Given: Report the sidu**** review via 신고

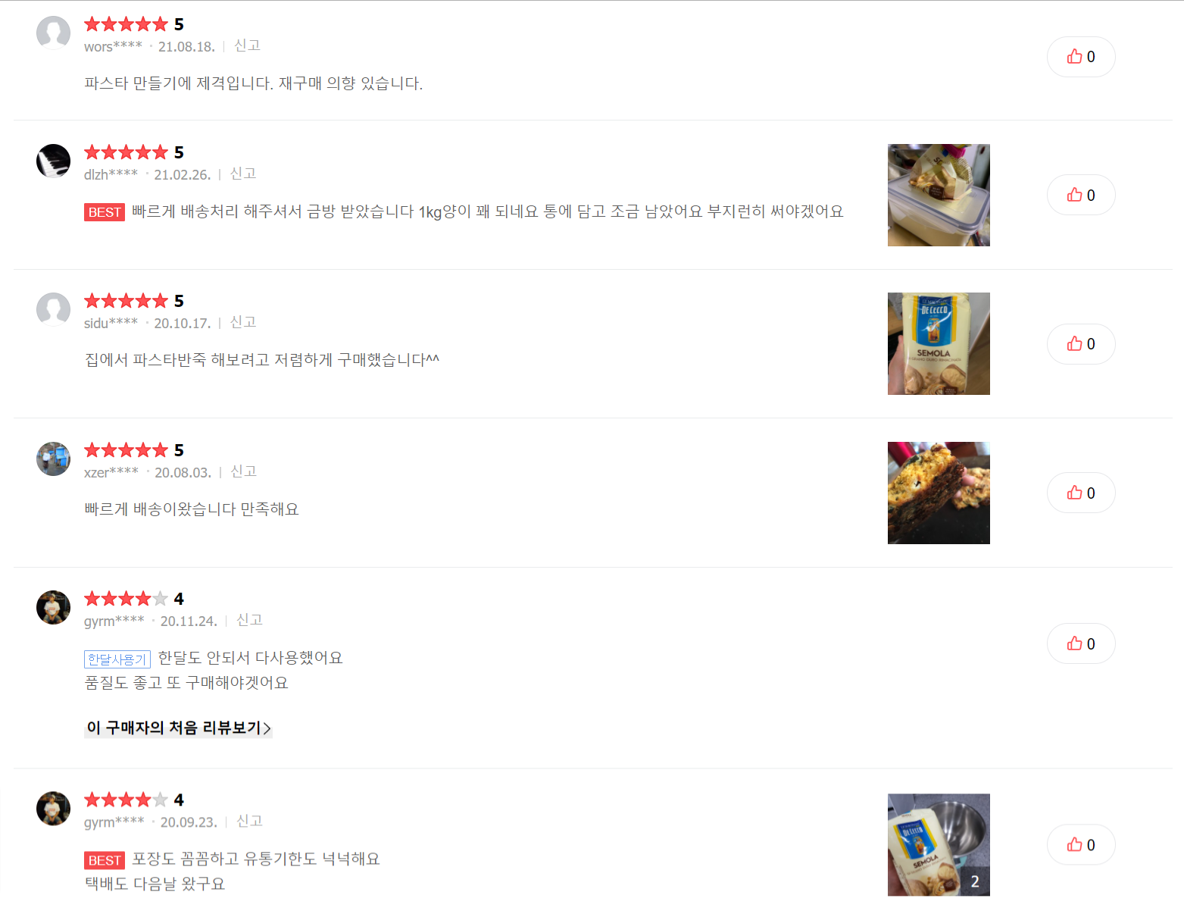Looking at the screenshot, I should 243,322.
